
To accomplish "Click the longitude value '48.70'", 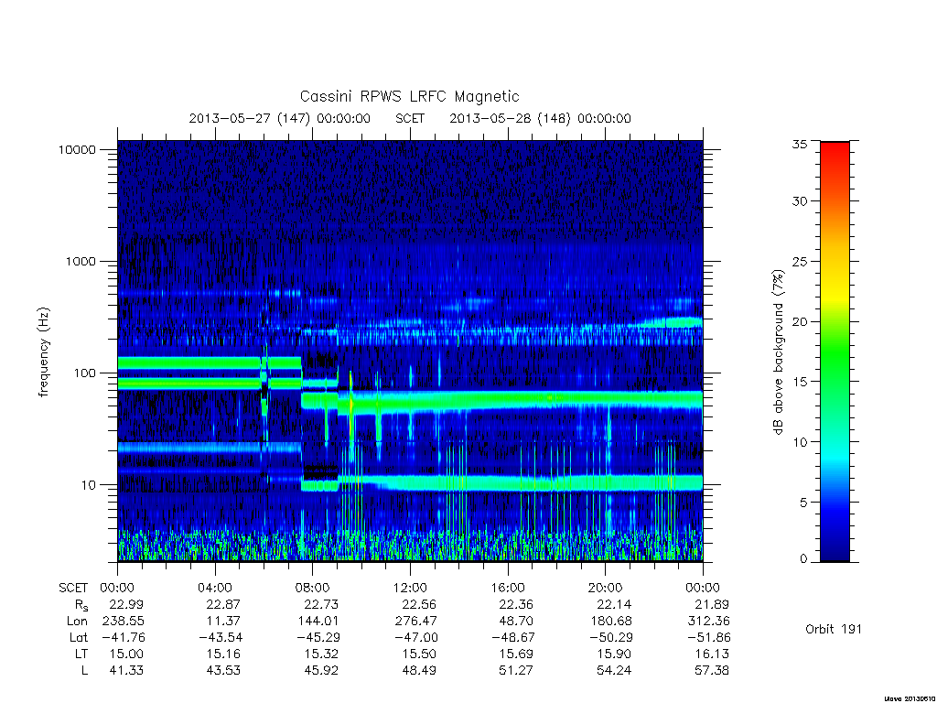I will coord(516,622).
